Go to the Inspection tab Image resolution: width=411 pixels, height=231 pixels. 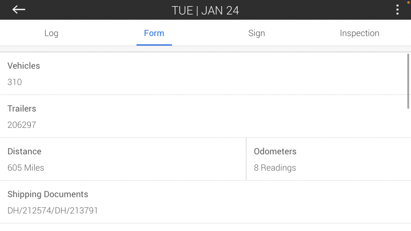[x=359, y=33]
